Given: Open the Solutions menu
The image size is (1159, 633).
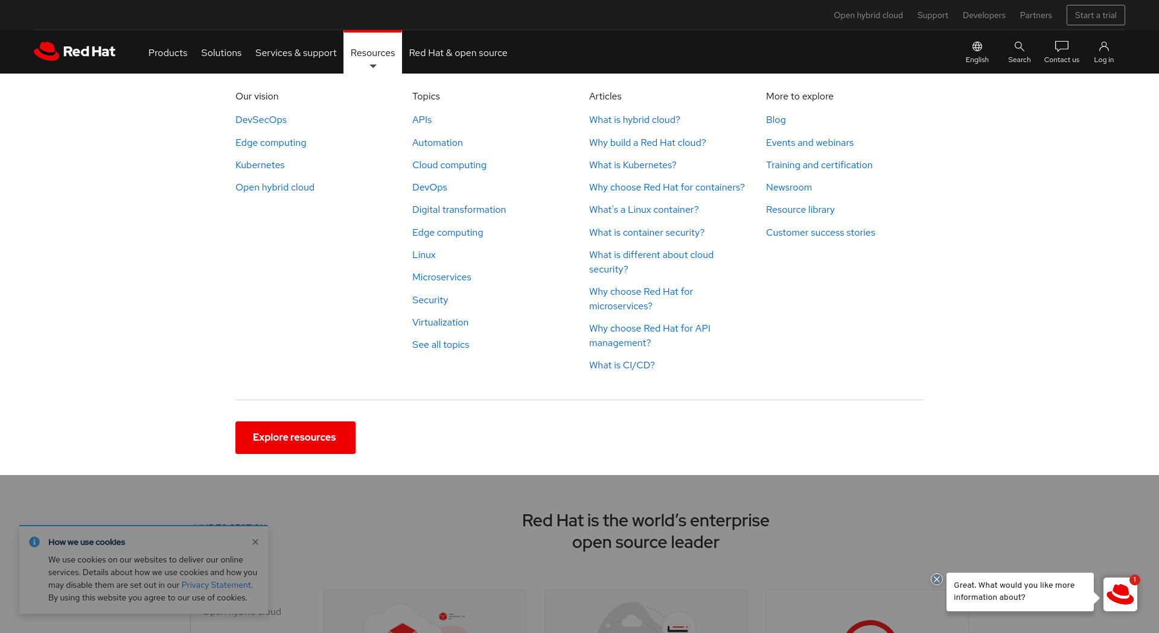Looking at the screenshot, I should point(221,53).
